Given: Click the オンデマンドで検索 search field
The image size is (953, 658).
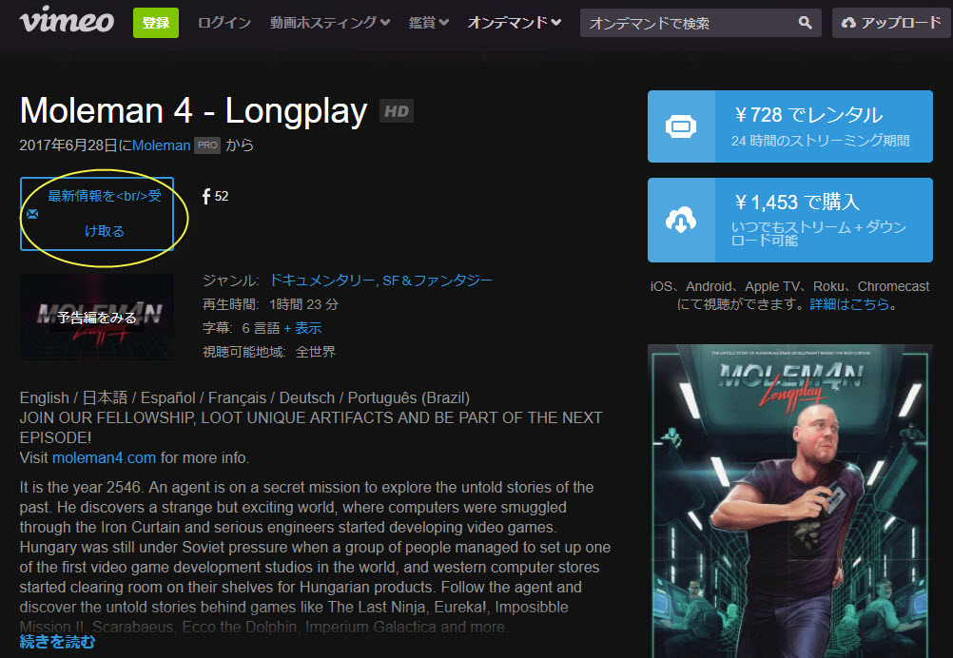Looking at the screenshot, I should click(x=690, y=23).
